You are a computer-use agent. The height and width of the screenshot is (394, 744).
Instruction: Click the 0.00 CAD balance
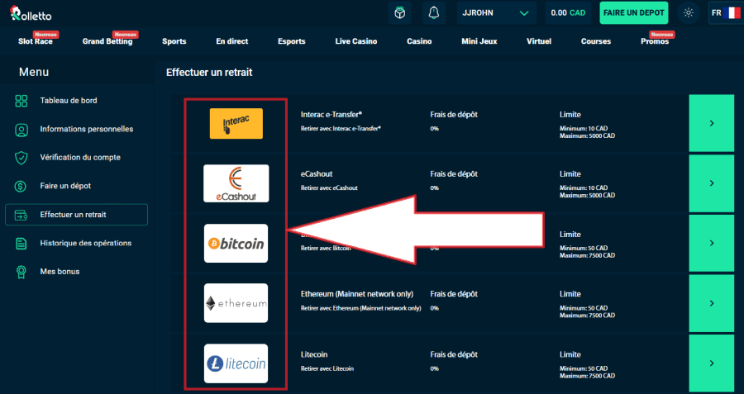(568, 12)
